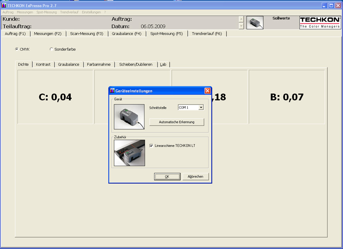The width and height of the screenshot is (343, 249).
Task: Switch to Messungen (F2) tab
Action: pyautogui.click(x=48, y=33)
